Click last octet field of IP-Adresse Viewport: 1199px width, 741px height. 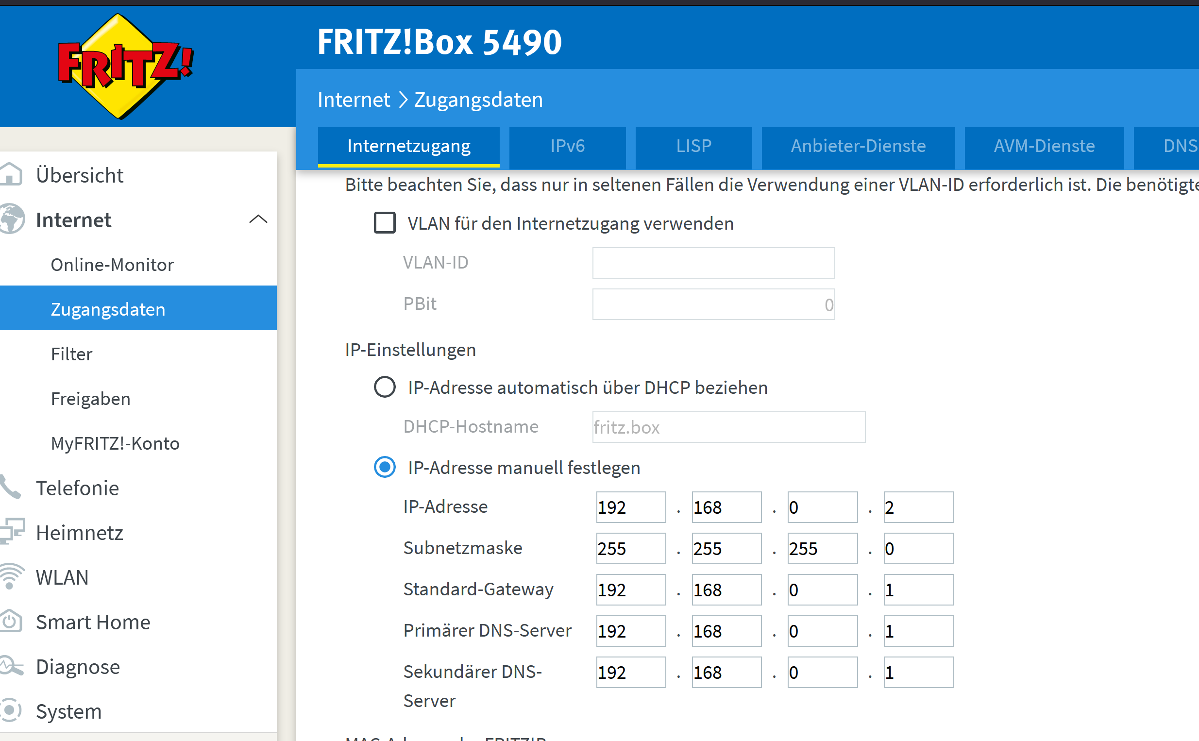pyautogui.click(x=918, y=507)
